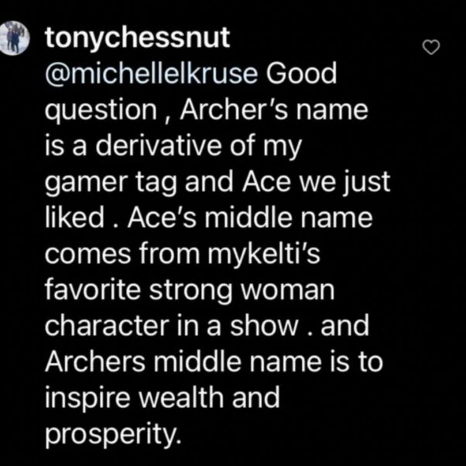This screenshot has width=466, height=466.
Task: Open the @michellelkruse mention link
Action: [151, 74]
